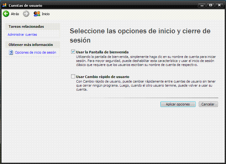Close the Cuentas de usuario window
The width and height of the screenshot is (226, 164).
(x=219, y=5)
